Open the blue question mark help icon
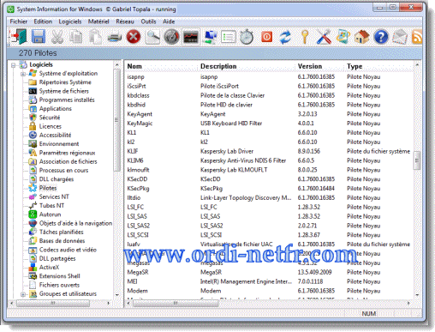The height and width of the screenshot is (332, 435). [381, 37]
